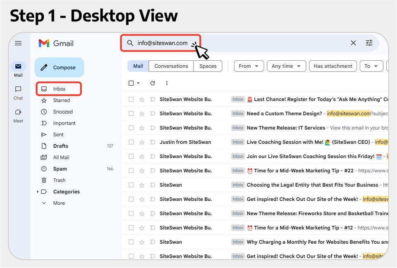Open the To filter dropdown
The height and width of the screenshot is (268, 397).
click(x=371, y=66)
